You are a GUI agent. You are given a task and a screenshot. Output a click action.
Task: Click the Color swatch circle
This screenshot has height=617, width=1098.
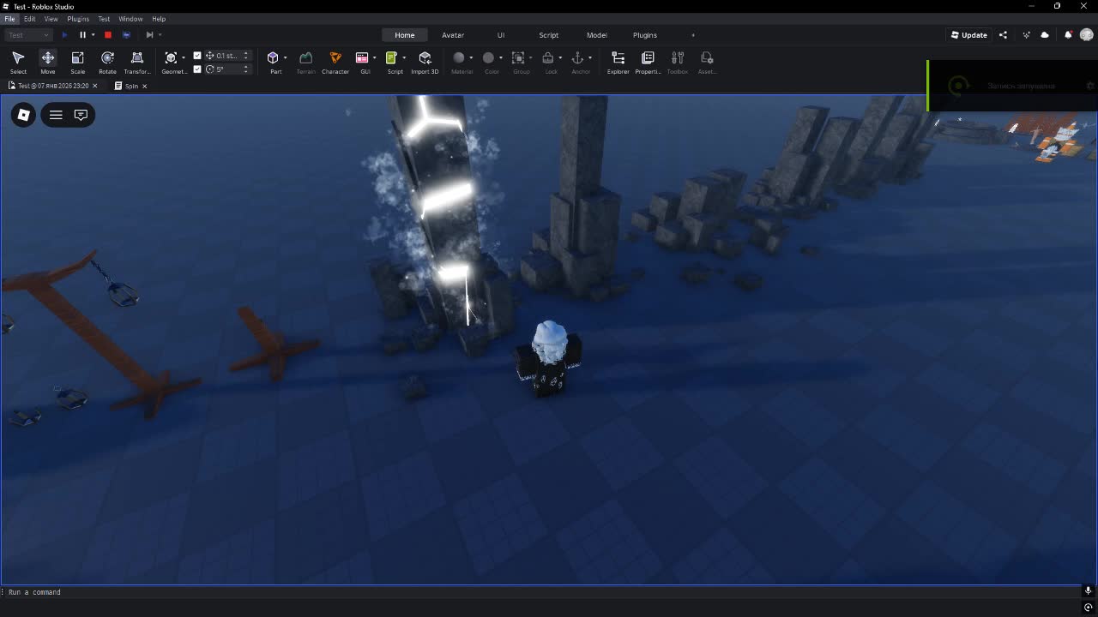click(x=488, y=57)
